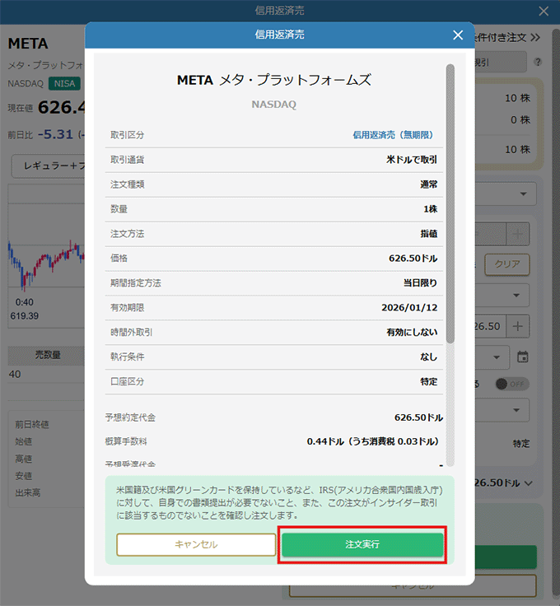Screen dimensions: 560x606
Task: Click the 執行条件 なし value
Action: [x=428, y=357]
